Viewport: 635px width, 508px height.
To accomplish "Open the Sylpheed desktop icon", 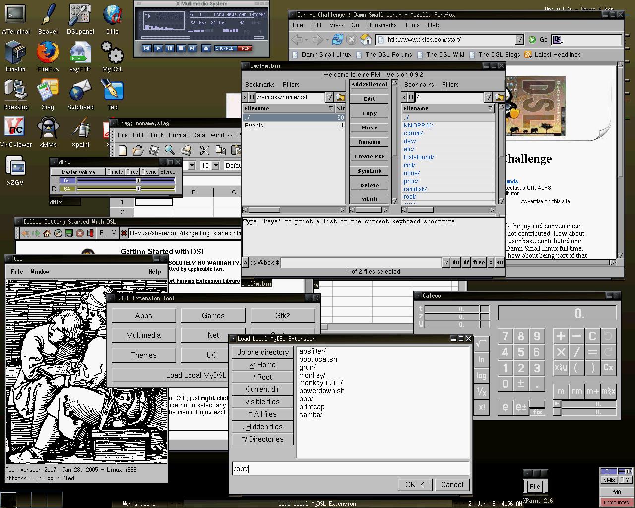I will tap(80, 94).
